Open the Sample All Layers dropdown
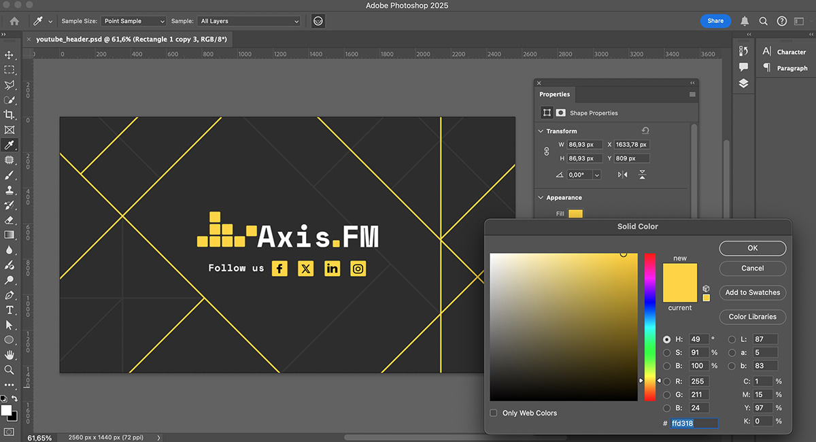 point(249,21)
